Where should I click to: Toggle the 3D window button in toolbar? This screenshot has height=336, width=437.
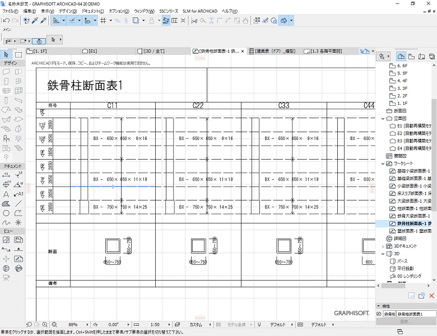(x=283, y=20)
